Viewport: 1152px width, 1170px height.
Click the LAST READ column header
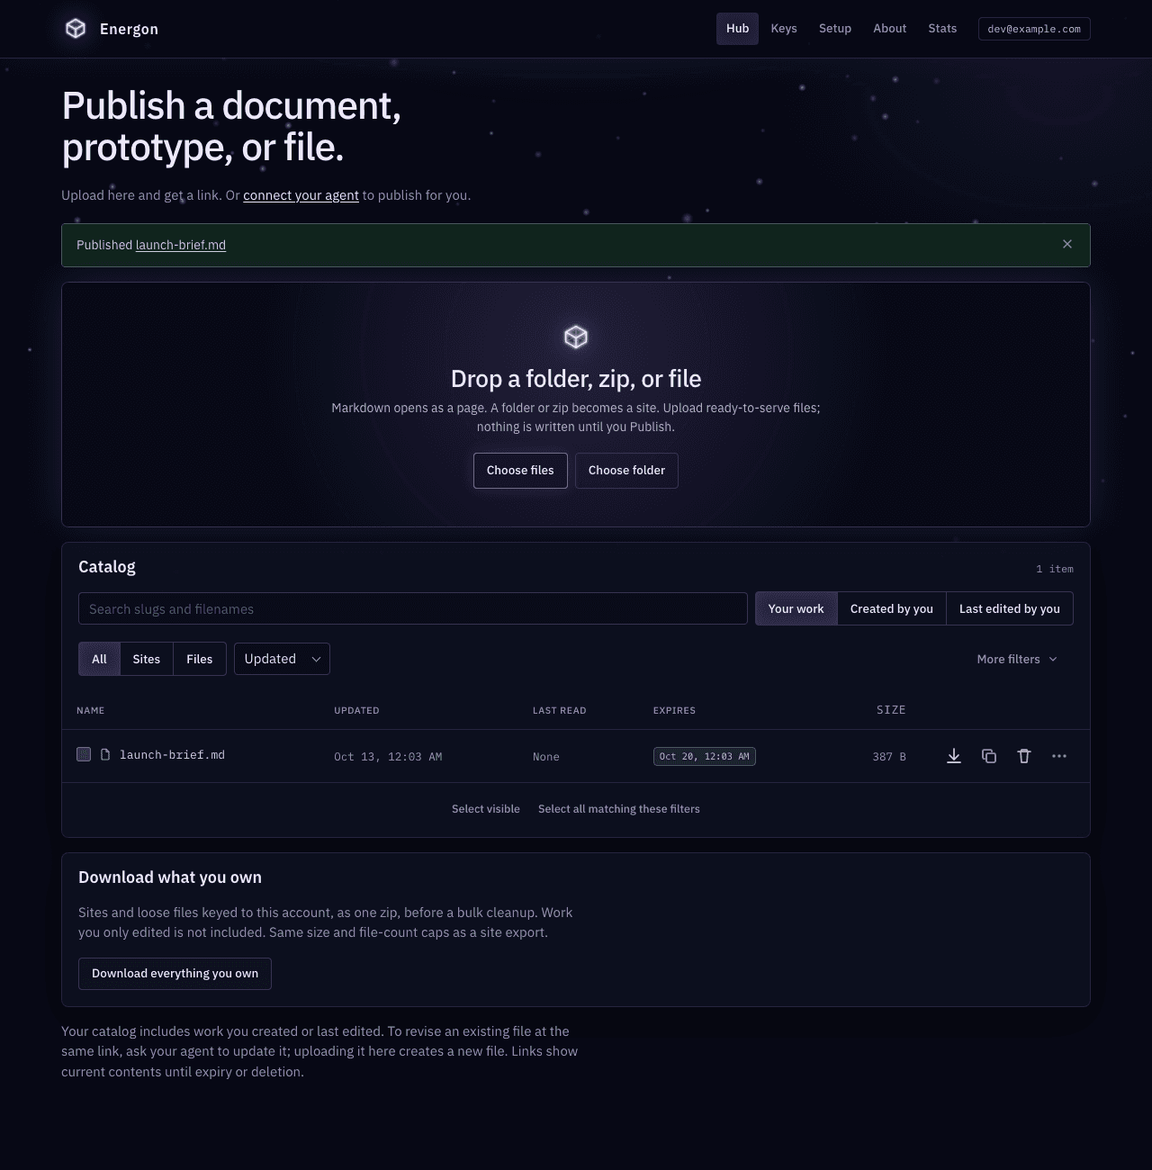coord(559,710)
